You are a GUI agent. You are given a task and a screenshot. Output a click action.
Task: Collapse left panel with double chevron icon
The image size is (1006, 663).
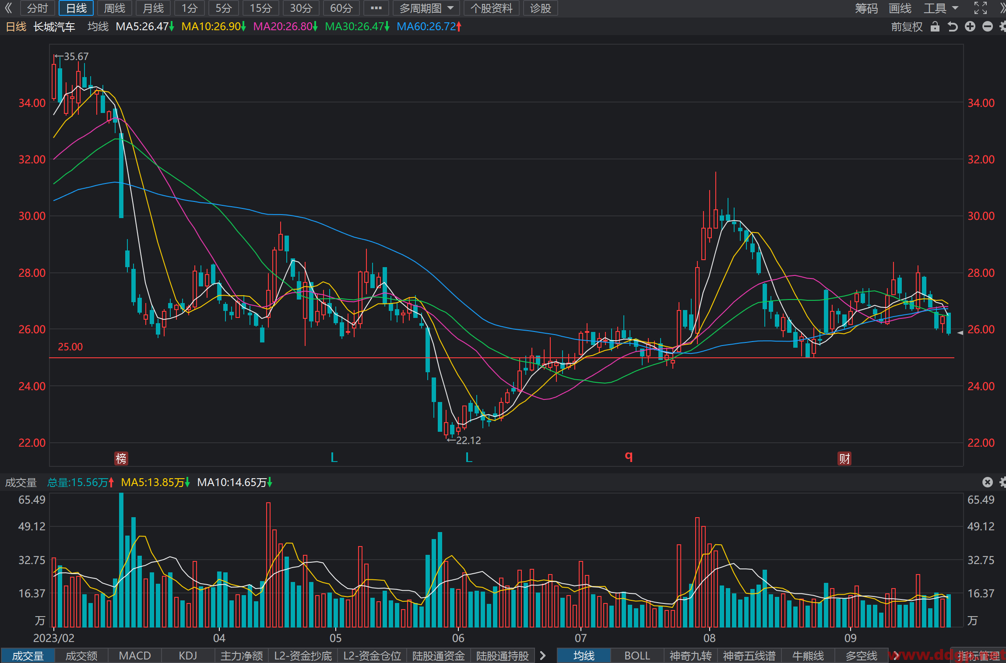pos(8,8)
